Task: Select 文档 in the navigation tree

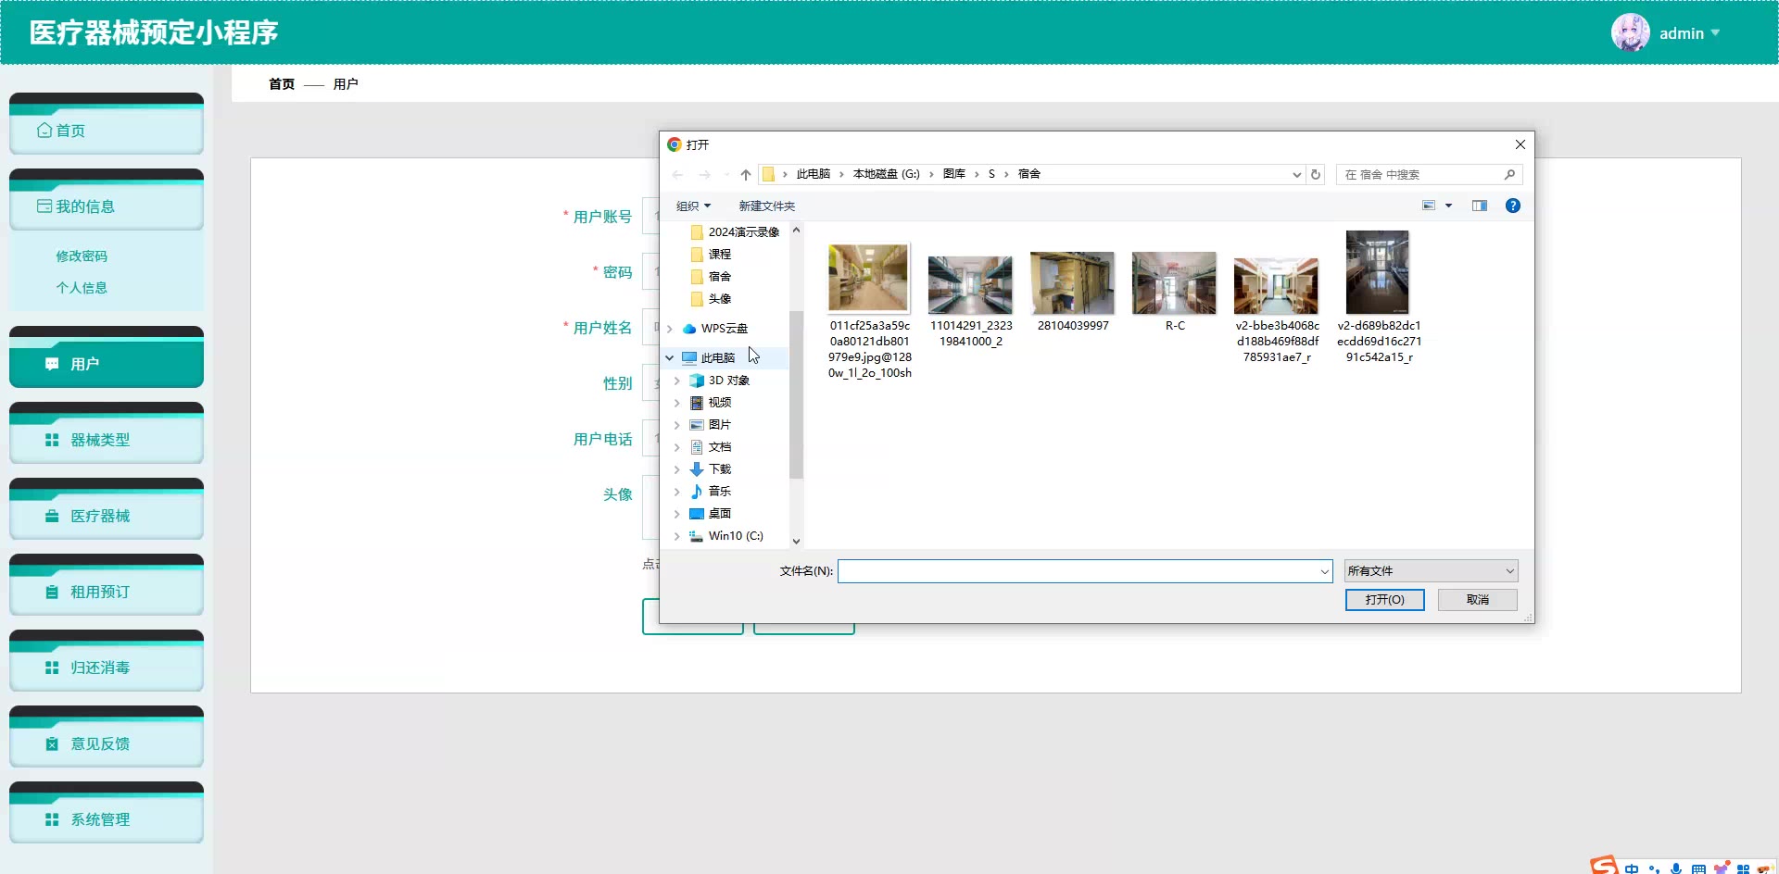Action: point(719,447)
